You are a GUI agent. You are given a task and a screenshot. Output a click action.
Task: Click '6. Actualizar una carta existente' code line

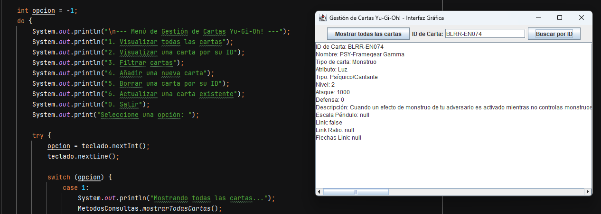[138, 94]
